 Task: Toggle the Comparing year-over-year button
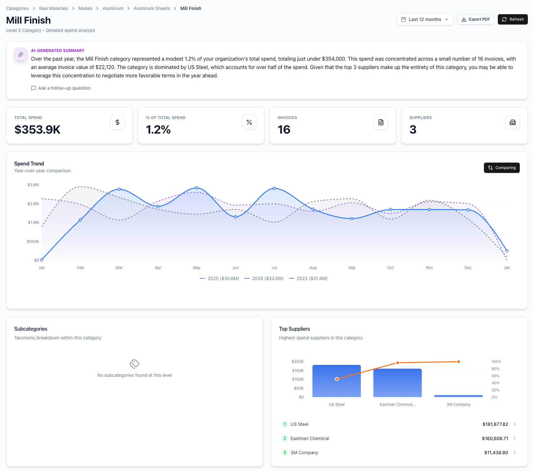(x=501, y=168)
